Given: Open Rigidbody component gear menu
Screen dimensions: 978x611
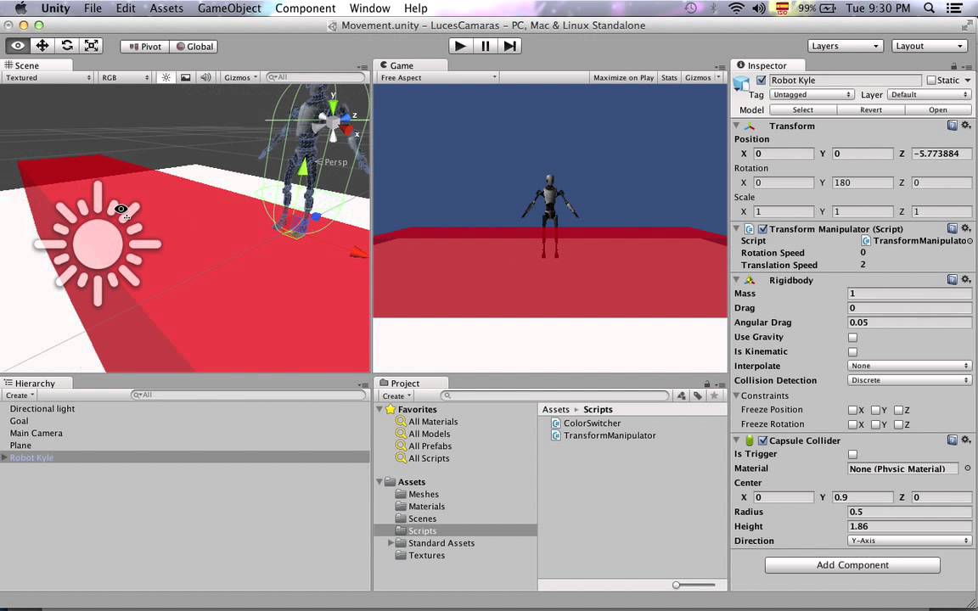Looking at the screenshot, I should (x=965, y=279).
